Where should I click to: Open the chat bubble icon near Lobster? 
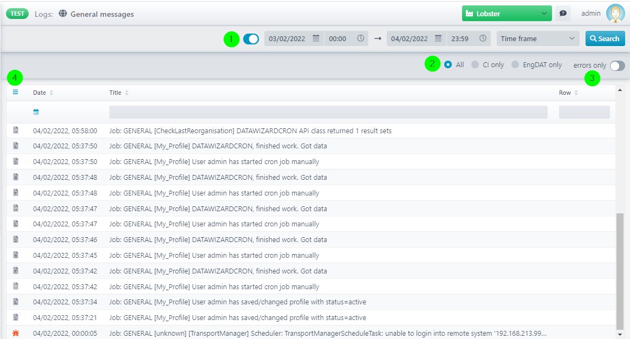[x=563, y=14]
